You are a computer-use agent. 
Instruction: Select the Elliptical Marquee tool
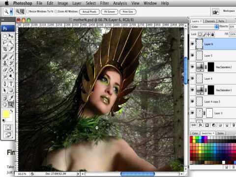[x=5, y=36]
